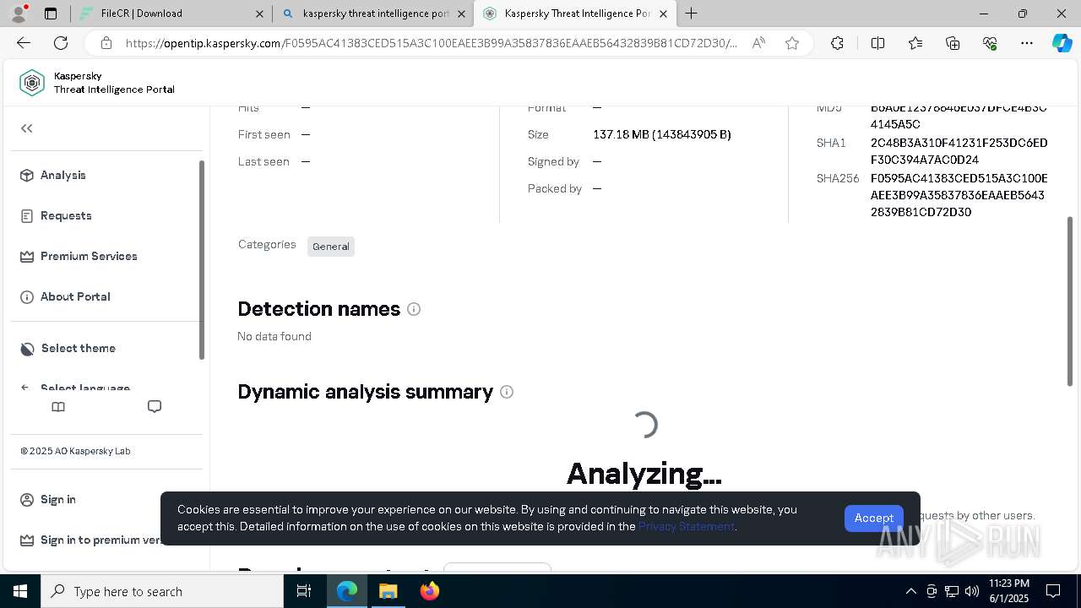The width and height of the screenshot is (1081, 608).
Task: Open Split screen view
Action: 877,43
